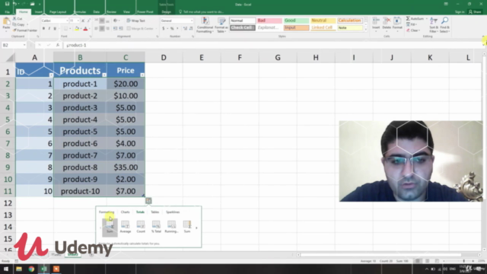Open the Insert ribbon tab
The height and width of the screenshot is (274, 487).
[x=39, y=12]
